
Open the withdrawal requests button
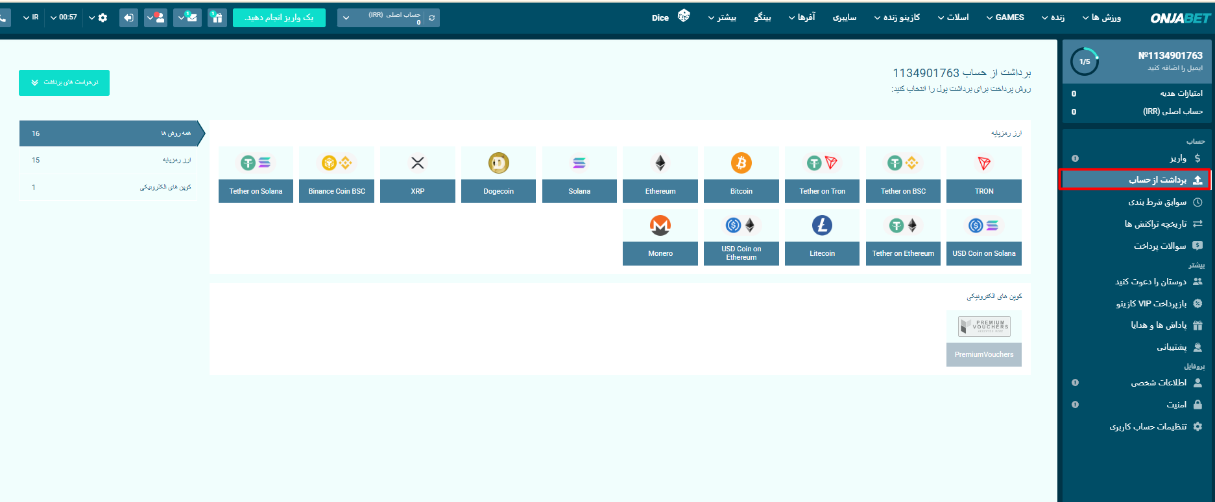pyautogui.click(x=64, y=83)
